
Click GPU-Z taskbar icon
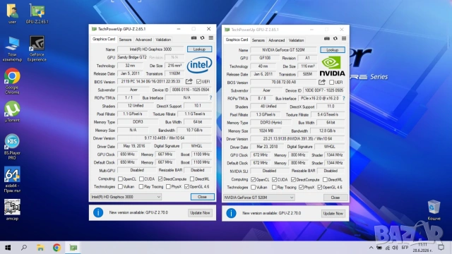click(x=73, y=248)
